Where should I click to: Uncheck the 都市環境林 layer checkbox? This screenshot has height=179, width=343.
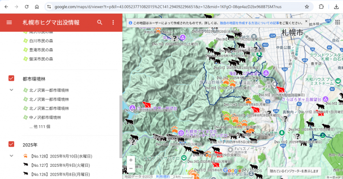click(11, 78)
